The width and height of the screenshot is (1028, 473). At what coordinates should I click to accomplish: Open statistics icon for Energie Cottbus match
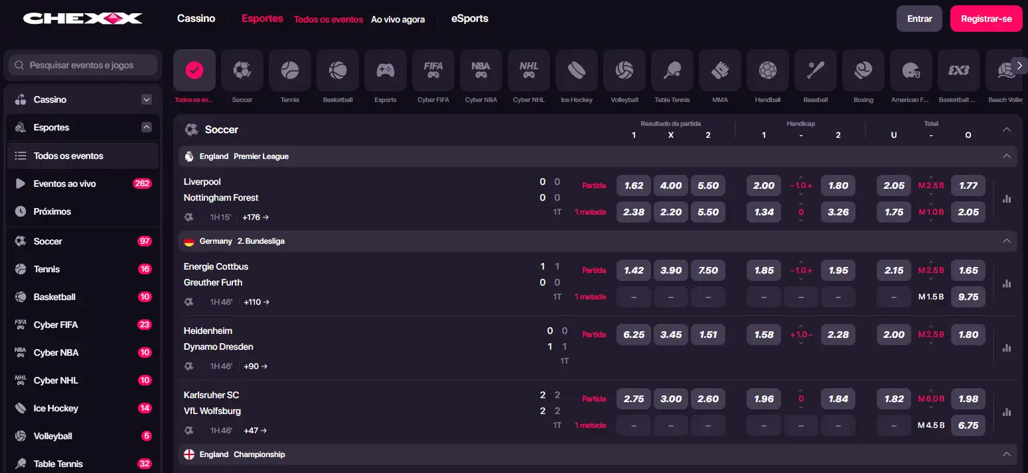pyautogui.click(x=1007, y=283)
